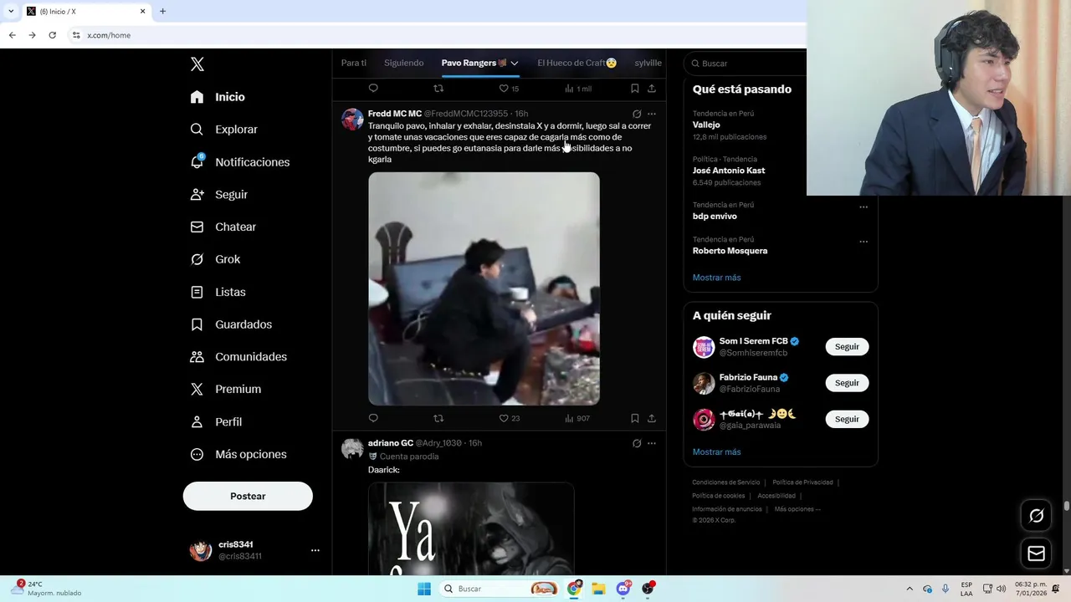Open new browser tab
Viewport: 1071px width, 602px height.
(x=162, y=11)
